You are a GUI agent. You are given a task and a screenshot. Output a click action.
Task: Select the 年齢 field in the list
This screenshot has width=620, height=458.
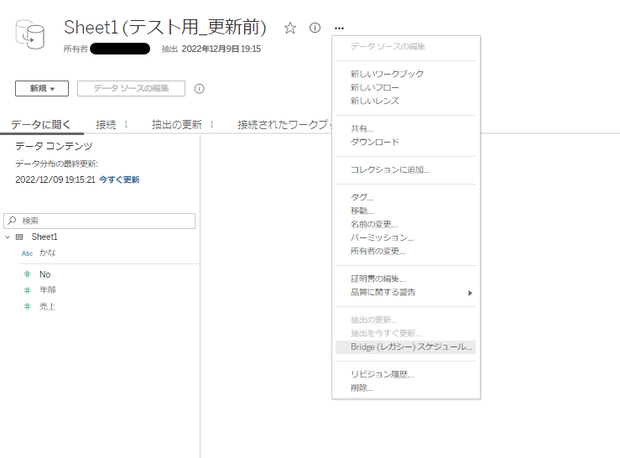point(48,290)
